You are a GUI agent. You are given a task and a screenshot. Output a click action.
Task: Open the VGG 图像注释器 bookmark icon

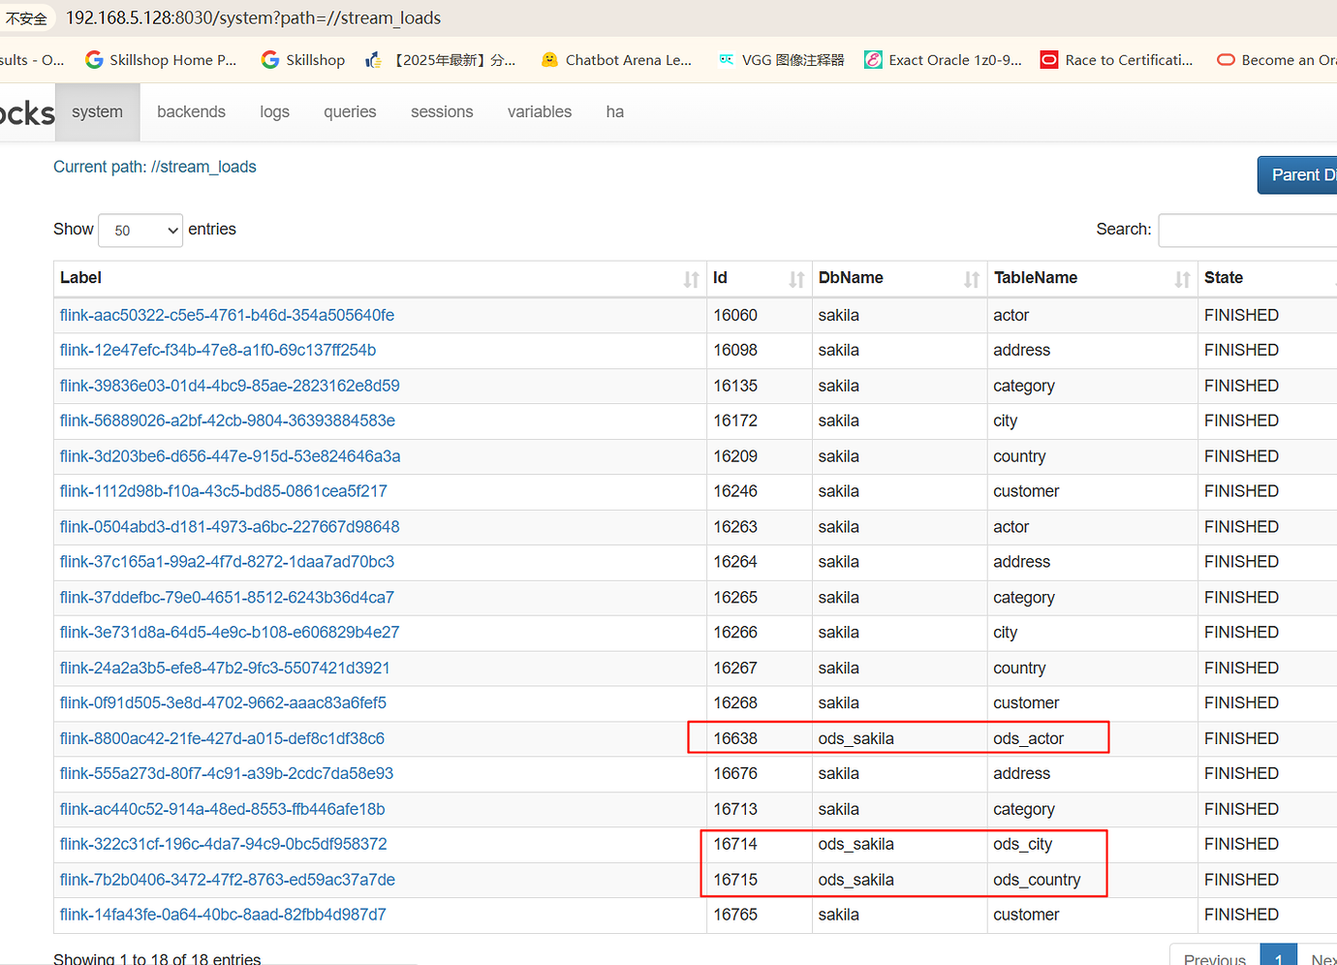(725, 59)
